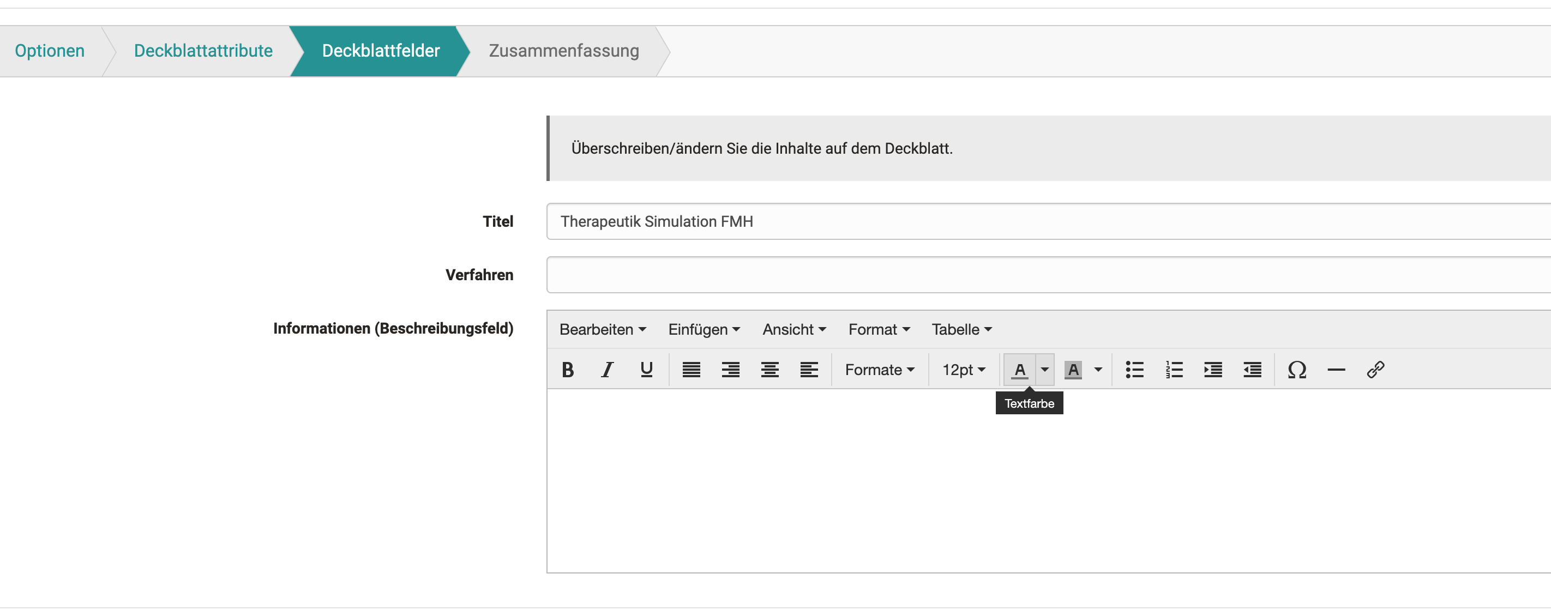Screen dimensions: 1551x616
Task: Insert a special character with the omega icon
Action: [1297, 370]
